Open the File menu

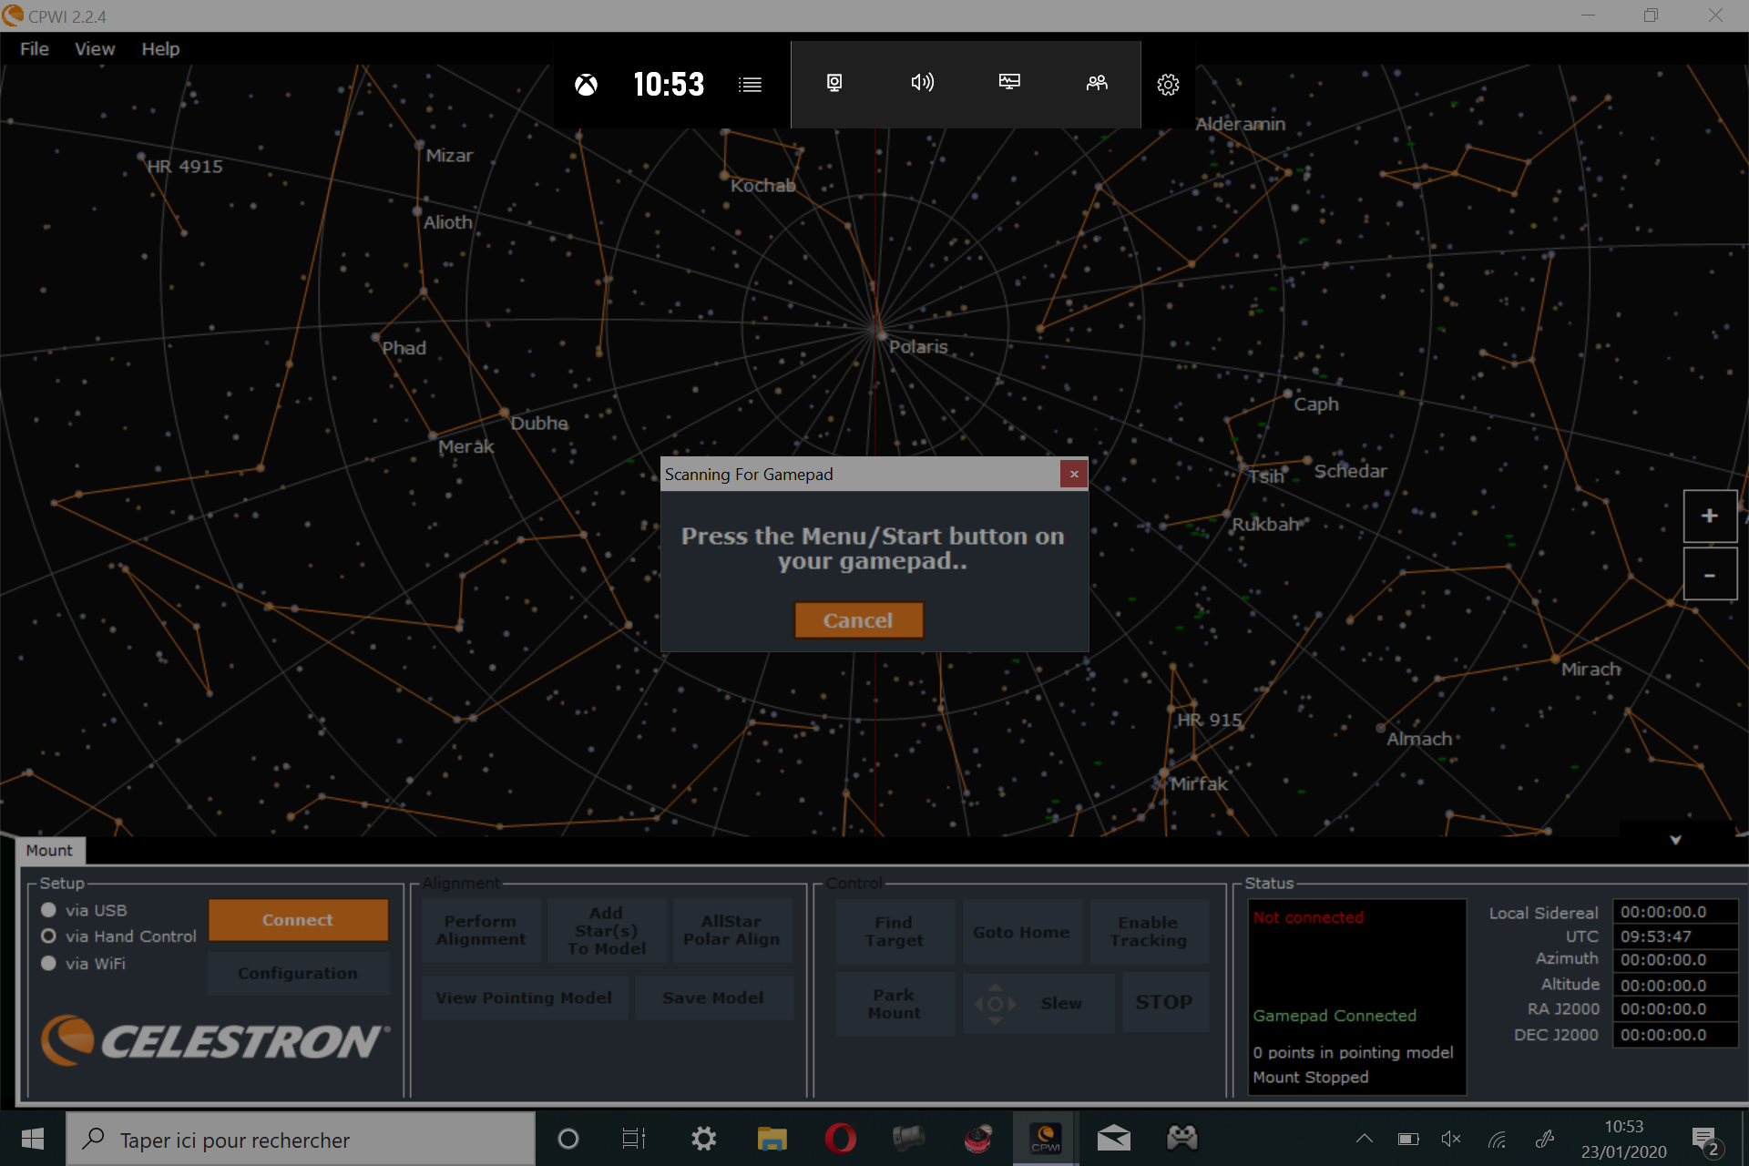click(35, 49)
